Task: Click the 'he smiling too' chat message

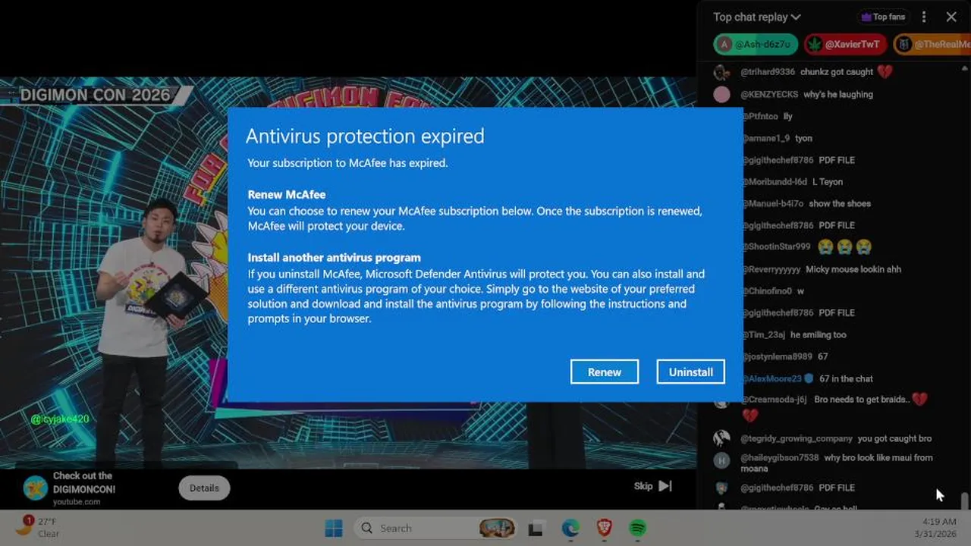Action: 819,334
